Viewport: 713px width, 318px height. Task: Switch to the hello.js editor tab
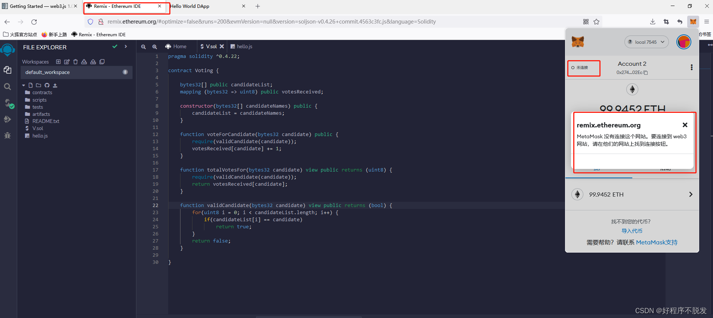point(241,47)
